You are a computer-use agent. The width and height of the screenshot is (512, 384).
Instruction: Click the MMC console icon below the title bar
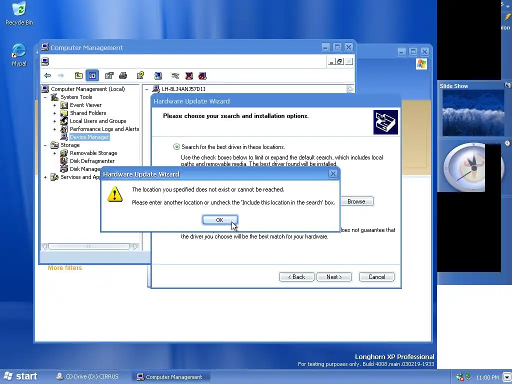[45, 61]
